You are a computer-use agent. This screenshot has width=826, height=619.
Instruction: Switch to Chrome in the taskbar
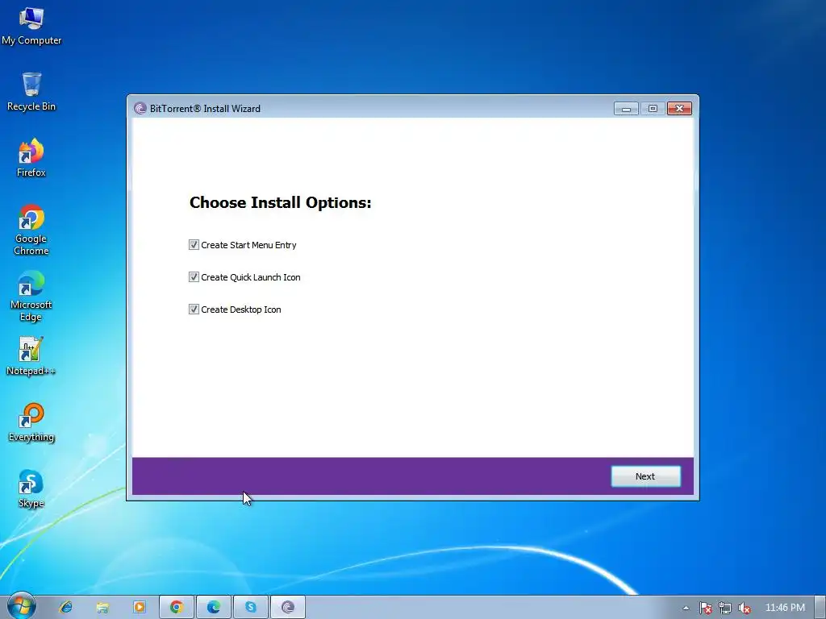click(x=177, y=607)
